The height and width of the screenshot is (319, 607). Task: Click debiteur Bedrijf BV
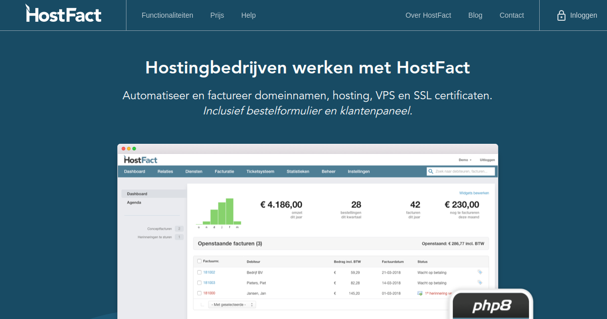tap(255, 272)
